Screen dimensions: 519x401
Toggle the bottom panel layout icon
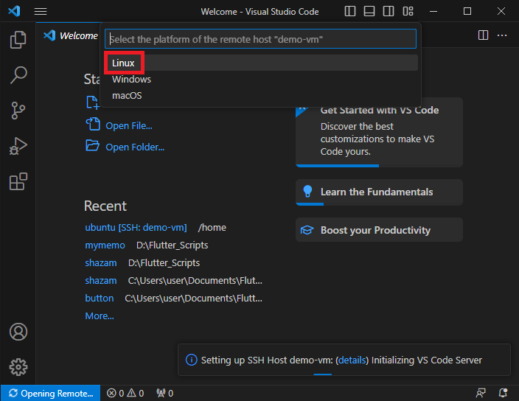(x=369, y=11)
